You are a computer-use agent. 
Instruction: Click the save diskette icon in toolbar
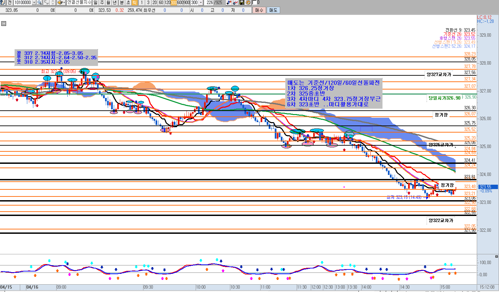point(241,3)
